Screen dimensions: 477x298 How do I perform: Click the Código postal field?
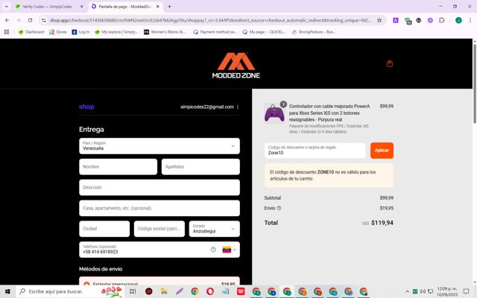159,229
